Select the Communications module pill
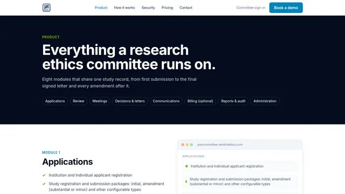The height and width of the screenshot is (194, 345). coord(166,101)
